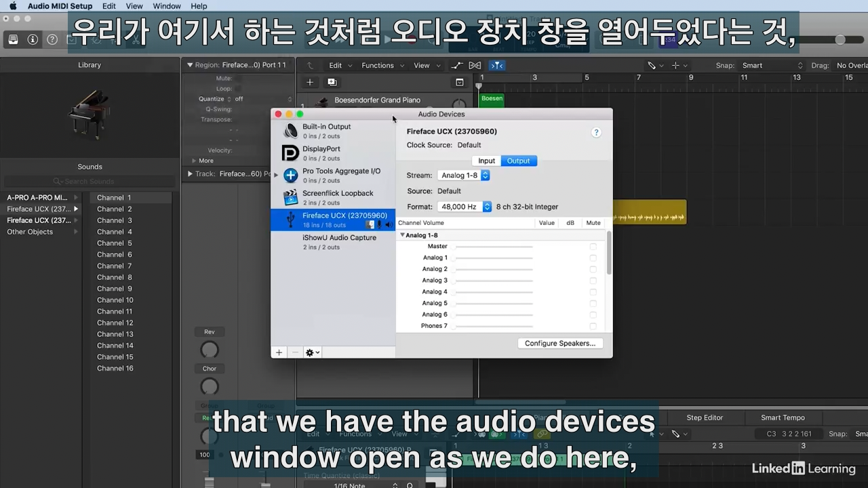Viewport: 868px width, 488px height.
Task: Open the Library panel button in Logic toolbar
Action: coord(13,39)
